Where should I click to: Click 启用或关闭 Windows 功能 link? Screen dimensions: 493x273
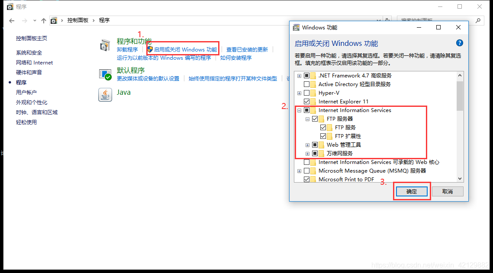tap(185, 50)
